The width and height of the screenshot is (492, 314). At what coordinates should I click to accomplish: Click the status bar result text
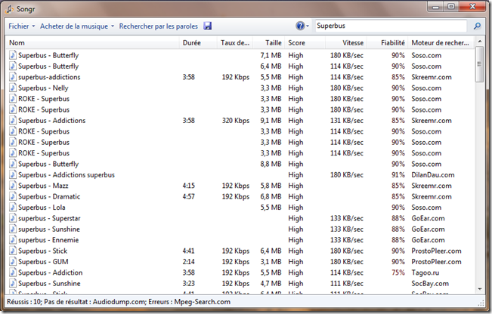[119, 302]
